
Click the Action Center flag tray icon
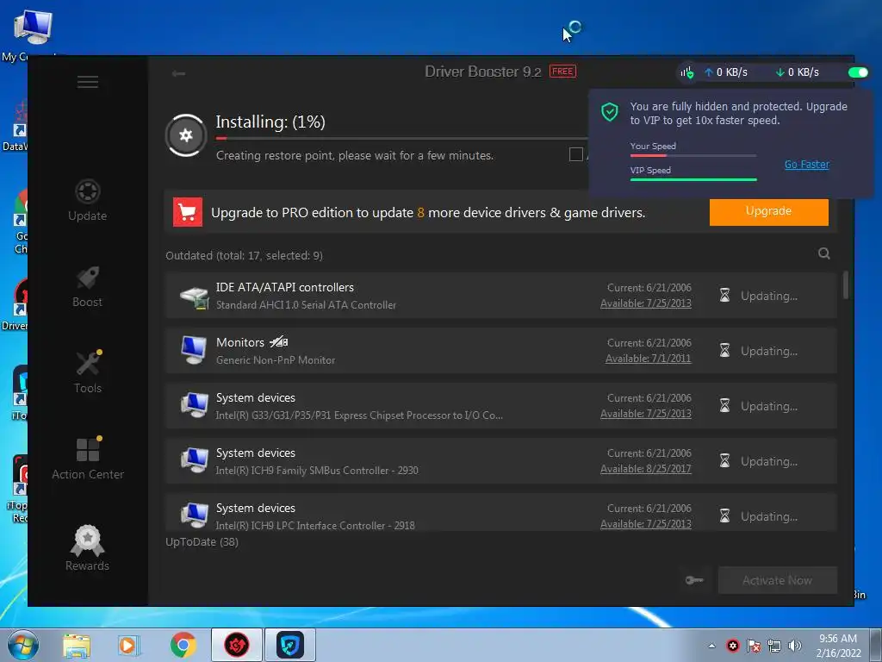pos(753,646)
